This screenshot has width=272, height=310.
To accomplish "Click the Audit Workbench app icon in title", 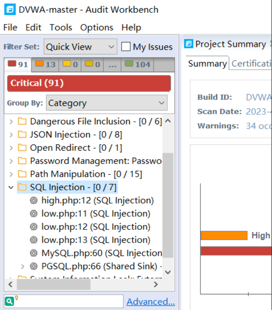I will [x=10, y=9].
